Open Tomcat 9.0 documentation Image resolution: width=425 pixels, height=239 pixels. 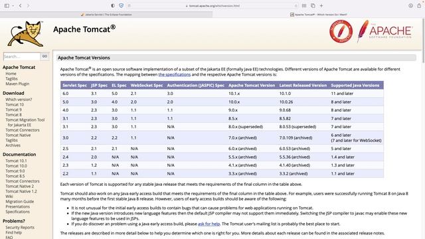[15, 171]
